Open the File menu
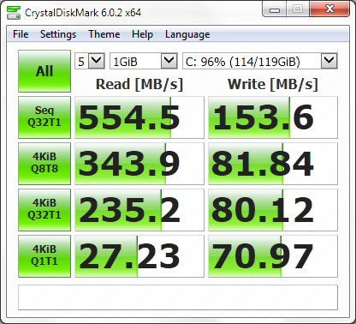This screenshot has height=324, width=356. 21,34
